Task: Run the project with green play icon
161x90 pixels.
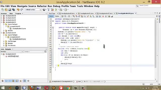Action: [x=56, y=10]
